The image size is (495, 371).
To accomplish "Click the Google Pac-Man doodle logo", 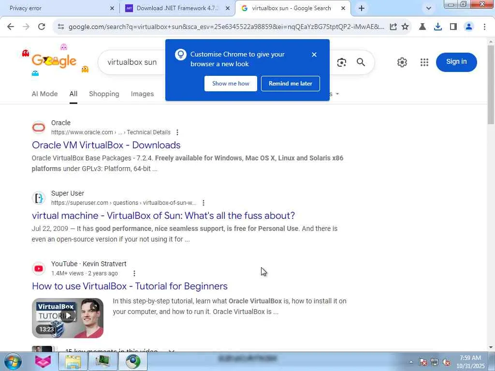I will 54,60.
